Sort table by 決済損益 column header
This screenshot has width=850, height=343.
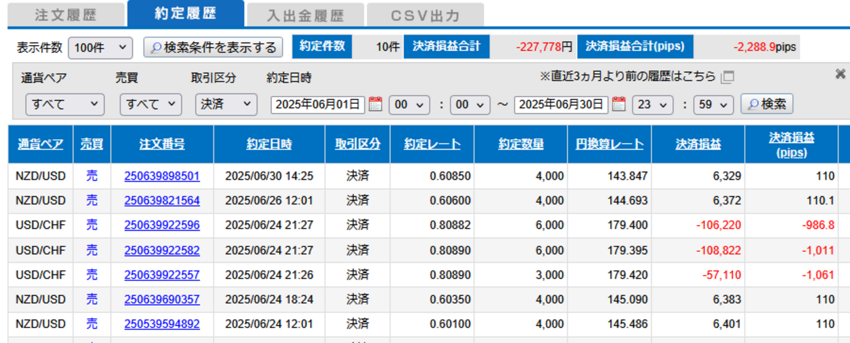point(698,145)
